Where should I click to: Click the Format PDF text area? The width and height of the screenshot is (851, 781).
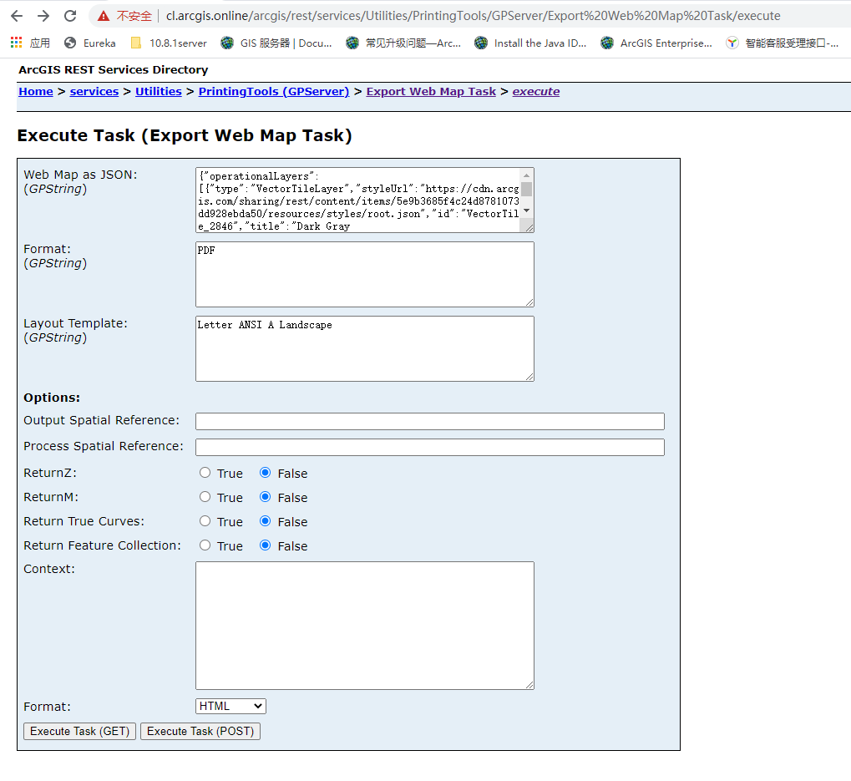pyautogui.click(x=365, y=275)
